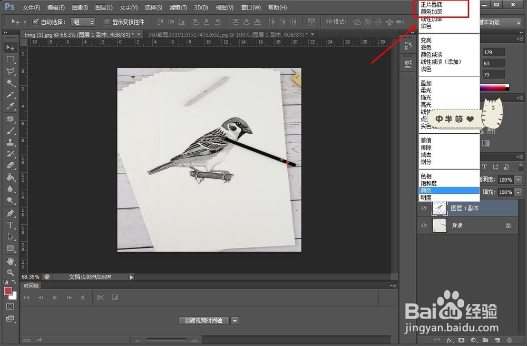Select the Horizontal Type tool
The width and height of the screenshot is (527, 346).
(10, 225)
